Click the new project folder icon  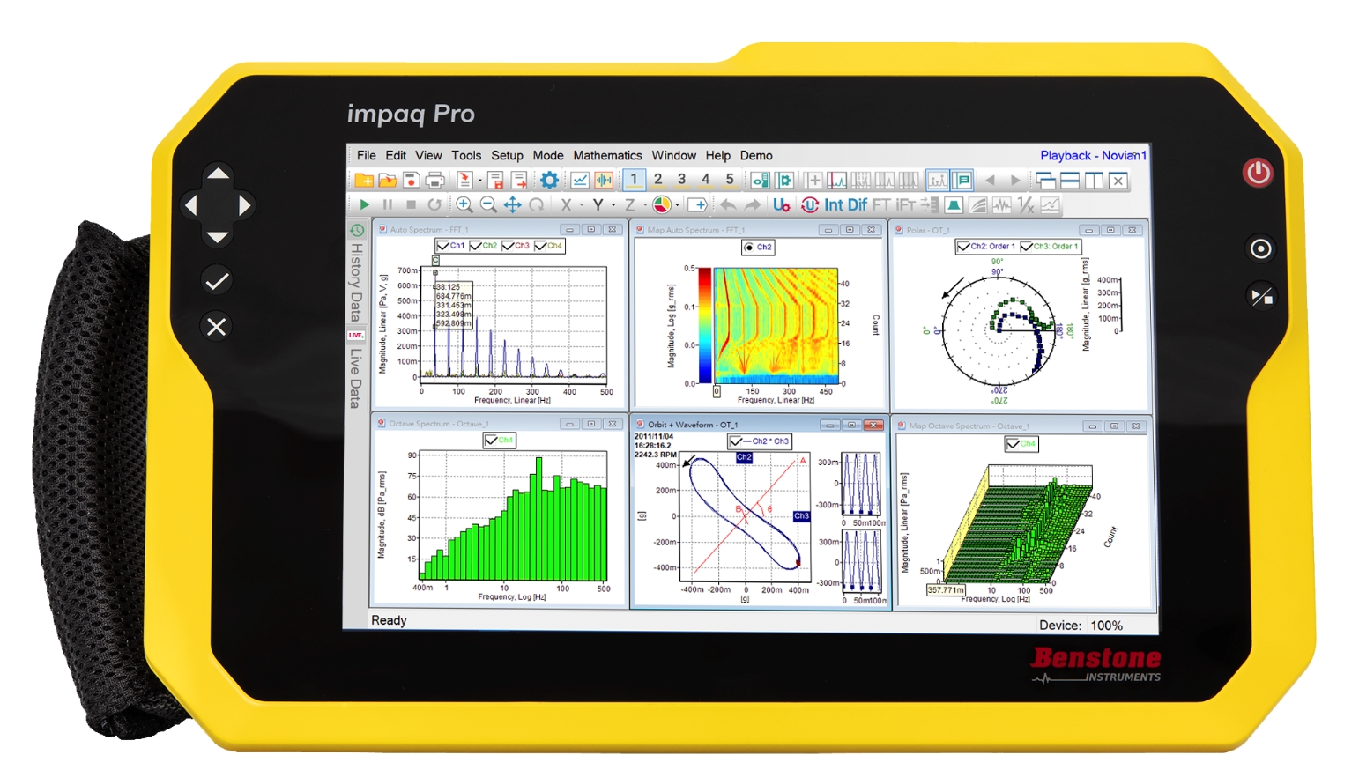[x=363, y=181]
